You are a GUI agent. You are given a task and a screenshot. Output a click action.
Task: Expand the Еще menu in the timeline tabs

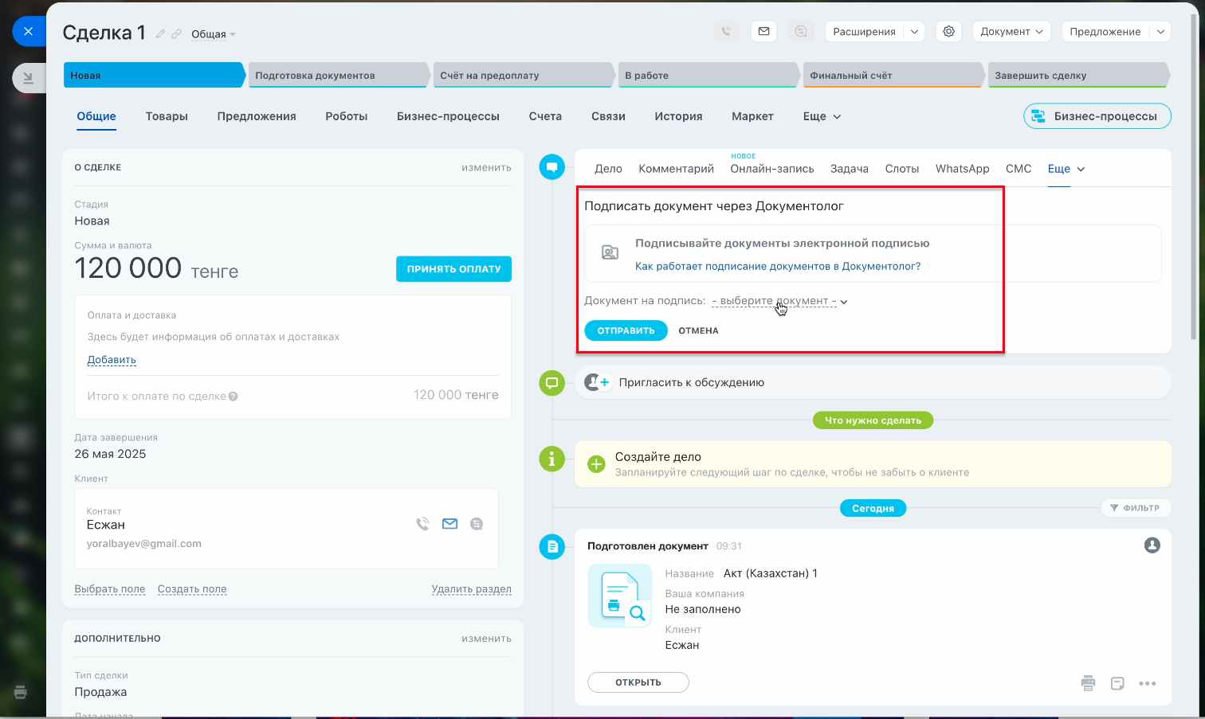(x=1066, y=169)
